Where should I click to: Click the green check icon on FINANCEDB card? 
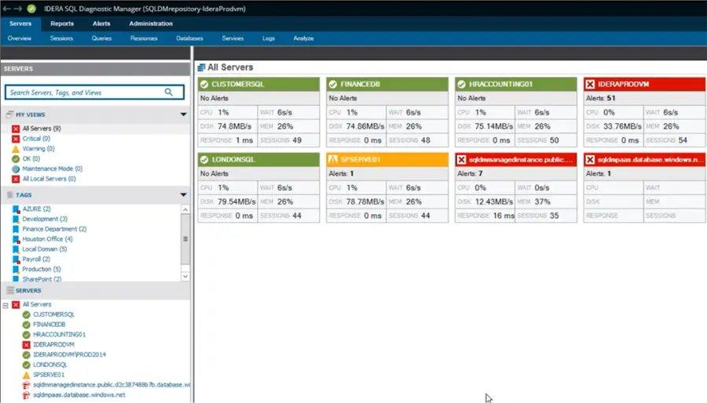(333, 84)
